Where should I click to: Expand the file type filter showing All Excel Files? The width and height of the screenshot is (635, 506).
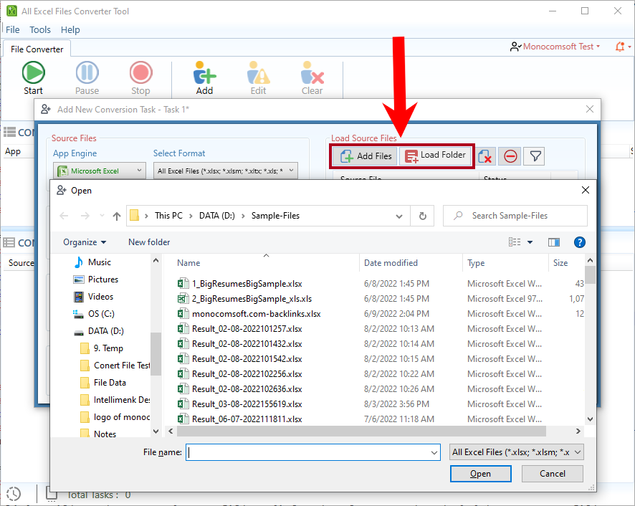pyautogui.click(x=515, y=452)
